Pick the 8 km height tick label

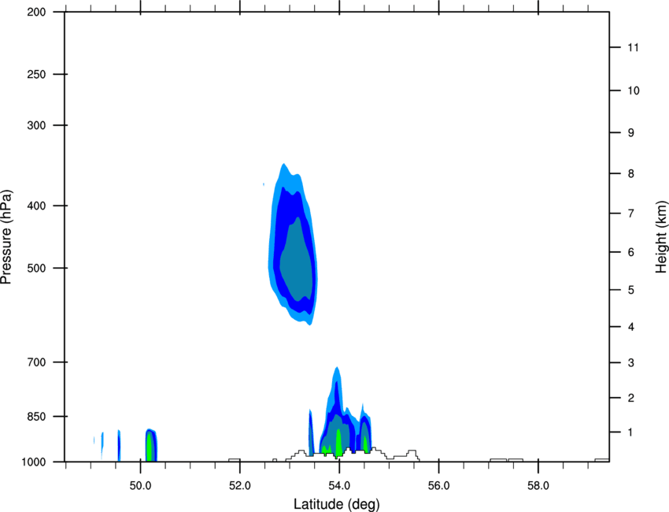(631, 174)
